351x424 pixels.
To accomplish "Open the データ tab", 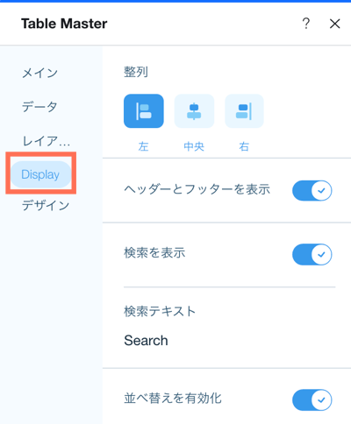I will click(39, 107).
